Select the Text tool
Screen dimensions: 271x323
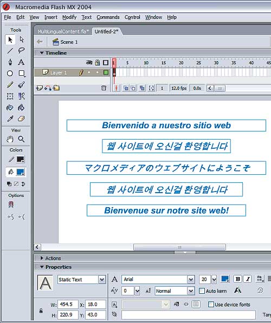[x=22, y=62]
